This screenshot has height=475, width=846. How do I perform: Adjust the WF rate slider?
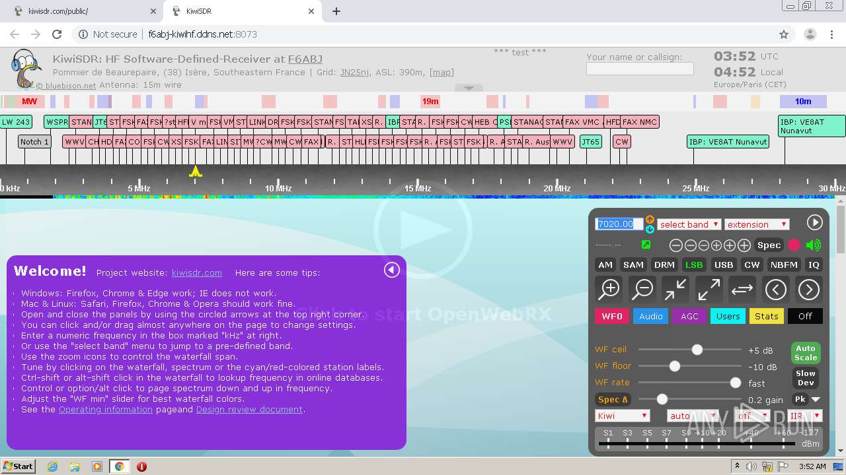tap(690, 383)
